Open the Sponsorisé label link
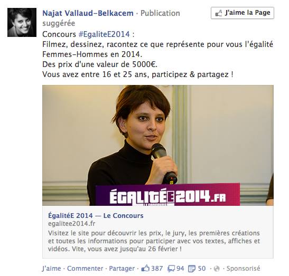 [243, 268]
